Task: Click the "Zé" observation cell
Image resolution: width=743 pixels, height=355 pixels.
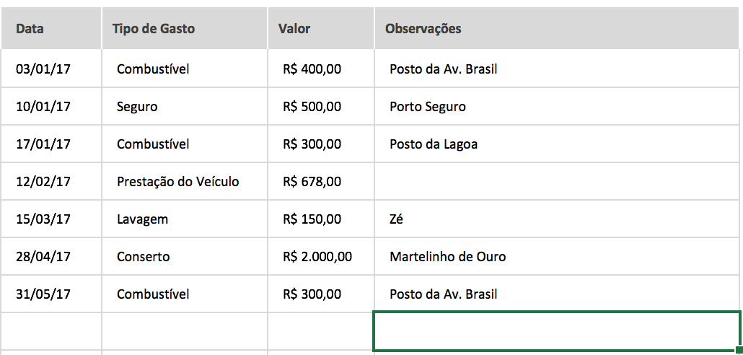Action: [396, 219]
